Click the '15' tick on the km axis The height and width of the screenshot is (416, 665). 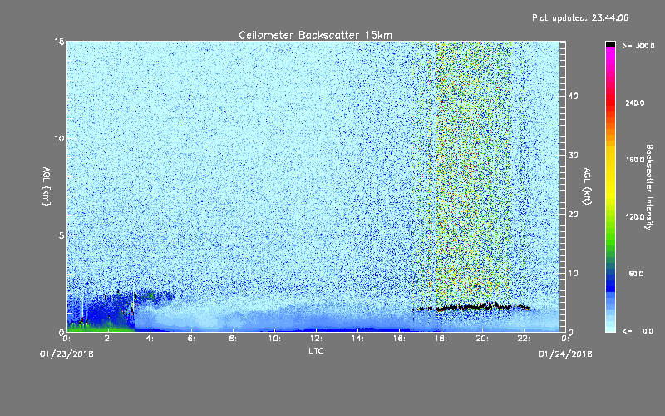click(x=59, y=42)
